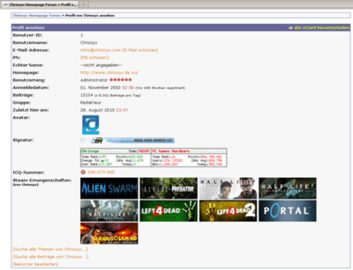
Task: Click the blue signature banner image
Action: pos(127,140)
